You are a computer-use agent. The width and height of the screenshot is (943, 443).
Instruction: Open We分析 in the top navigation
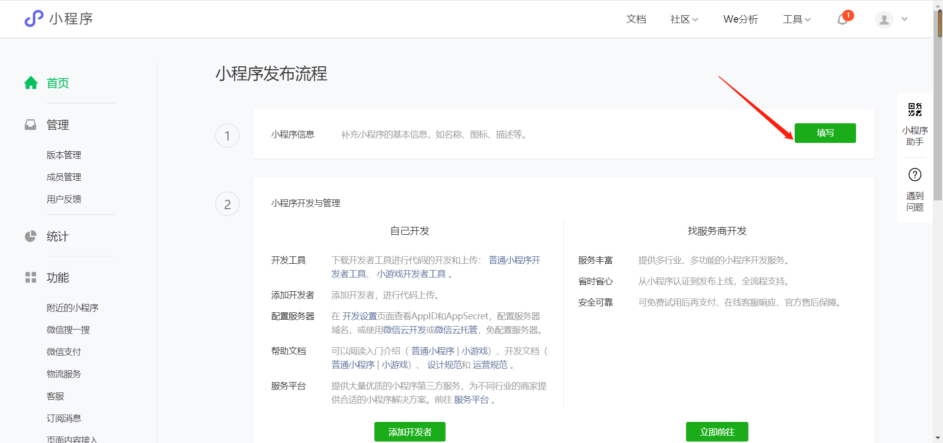(x=740, y=19)
